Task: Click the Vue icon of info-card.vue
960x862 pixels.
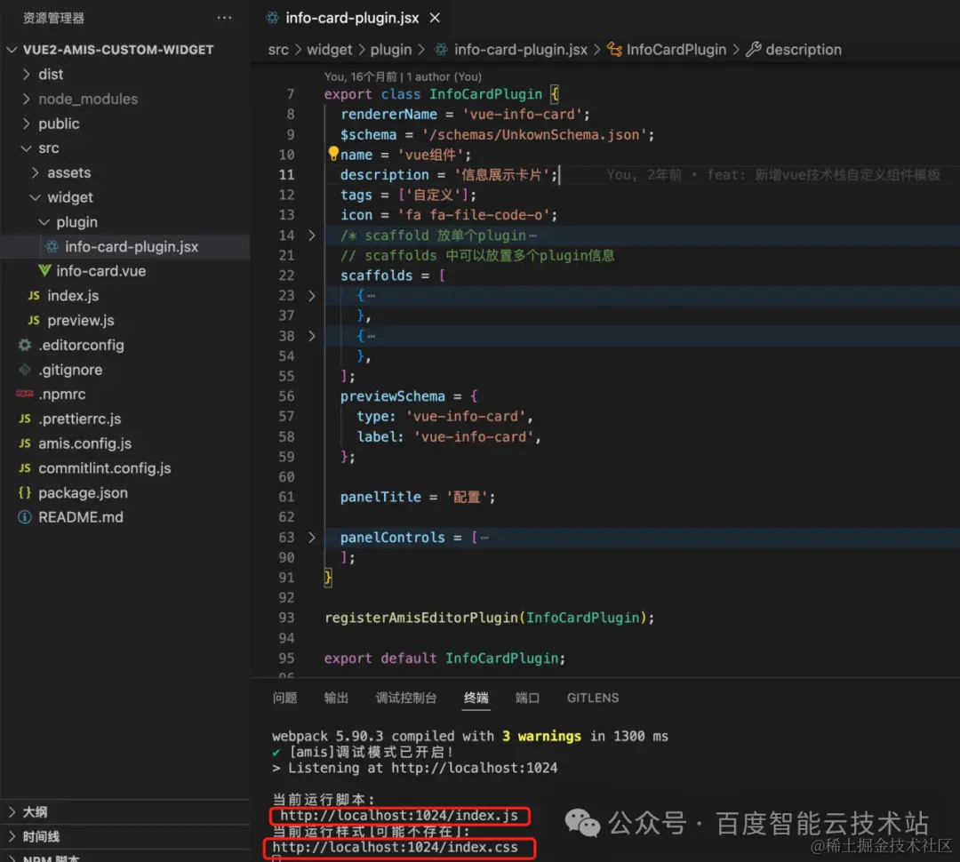Action: pyautogui.click(x=44, y=271)
